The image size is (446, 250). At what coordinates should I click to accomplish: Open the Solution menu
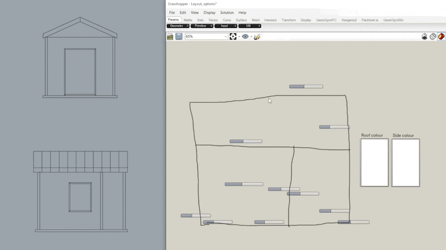click(227, 12)
